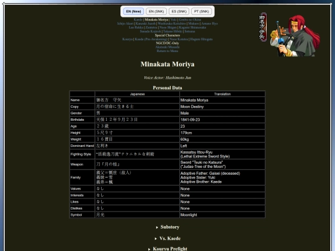Click the Return to Menu link

(167, 51)
